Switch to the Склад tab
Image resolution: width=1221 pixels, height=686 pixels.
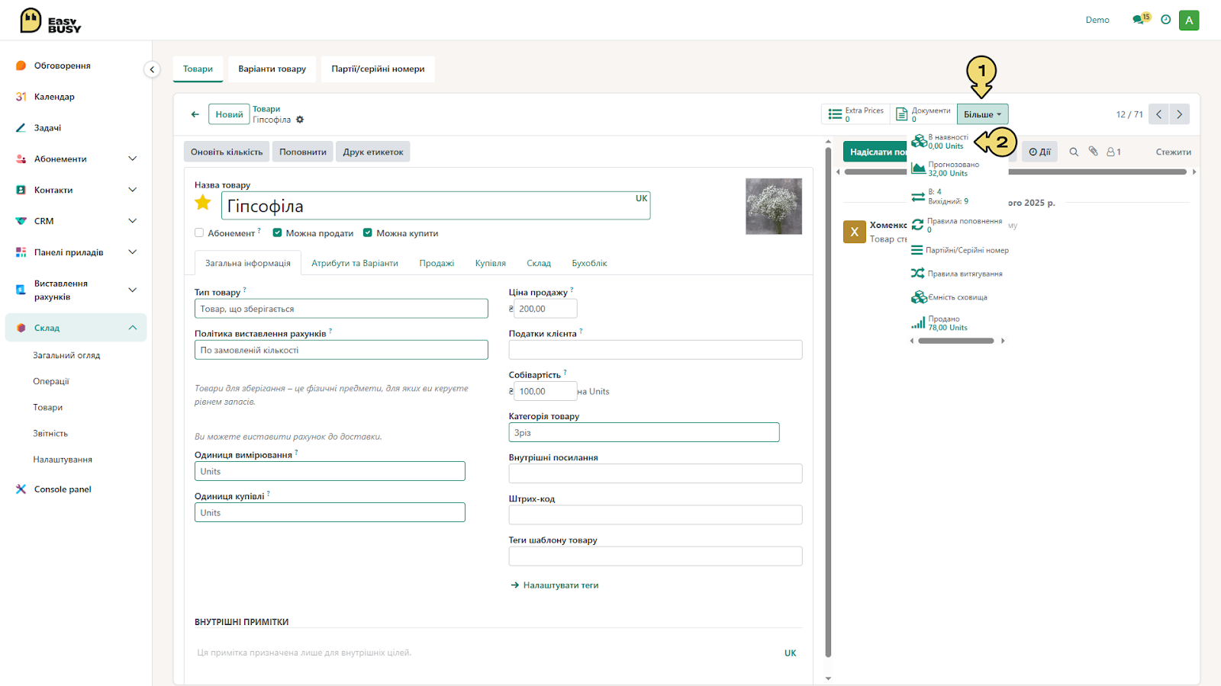click(539, 263)
